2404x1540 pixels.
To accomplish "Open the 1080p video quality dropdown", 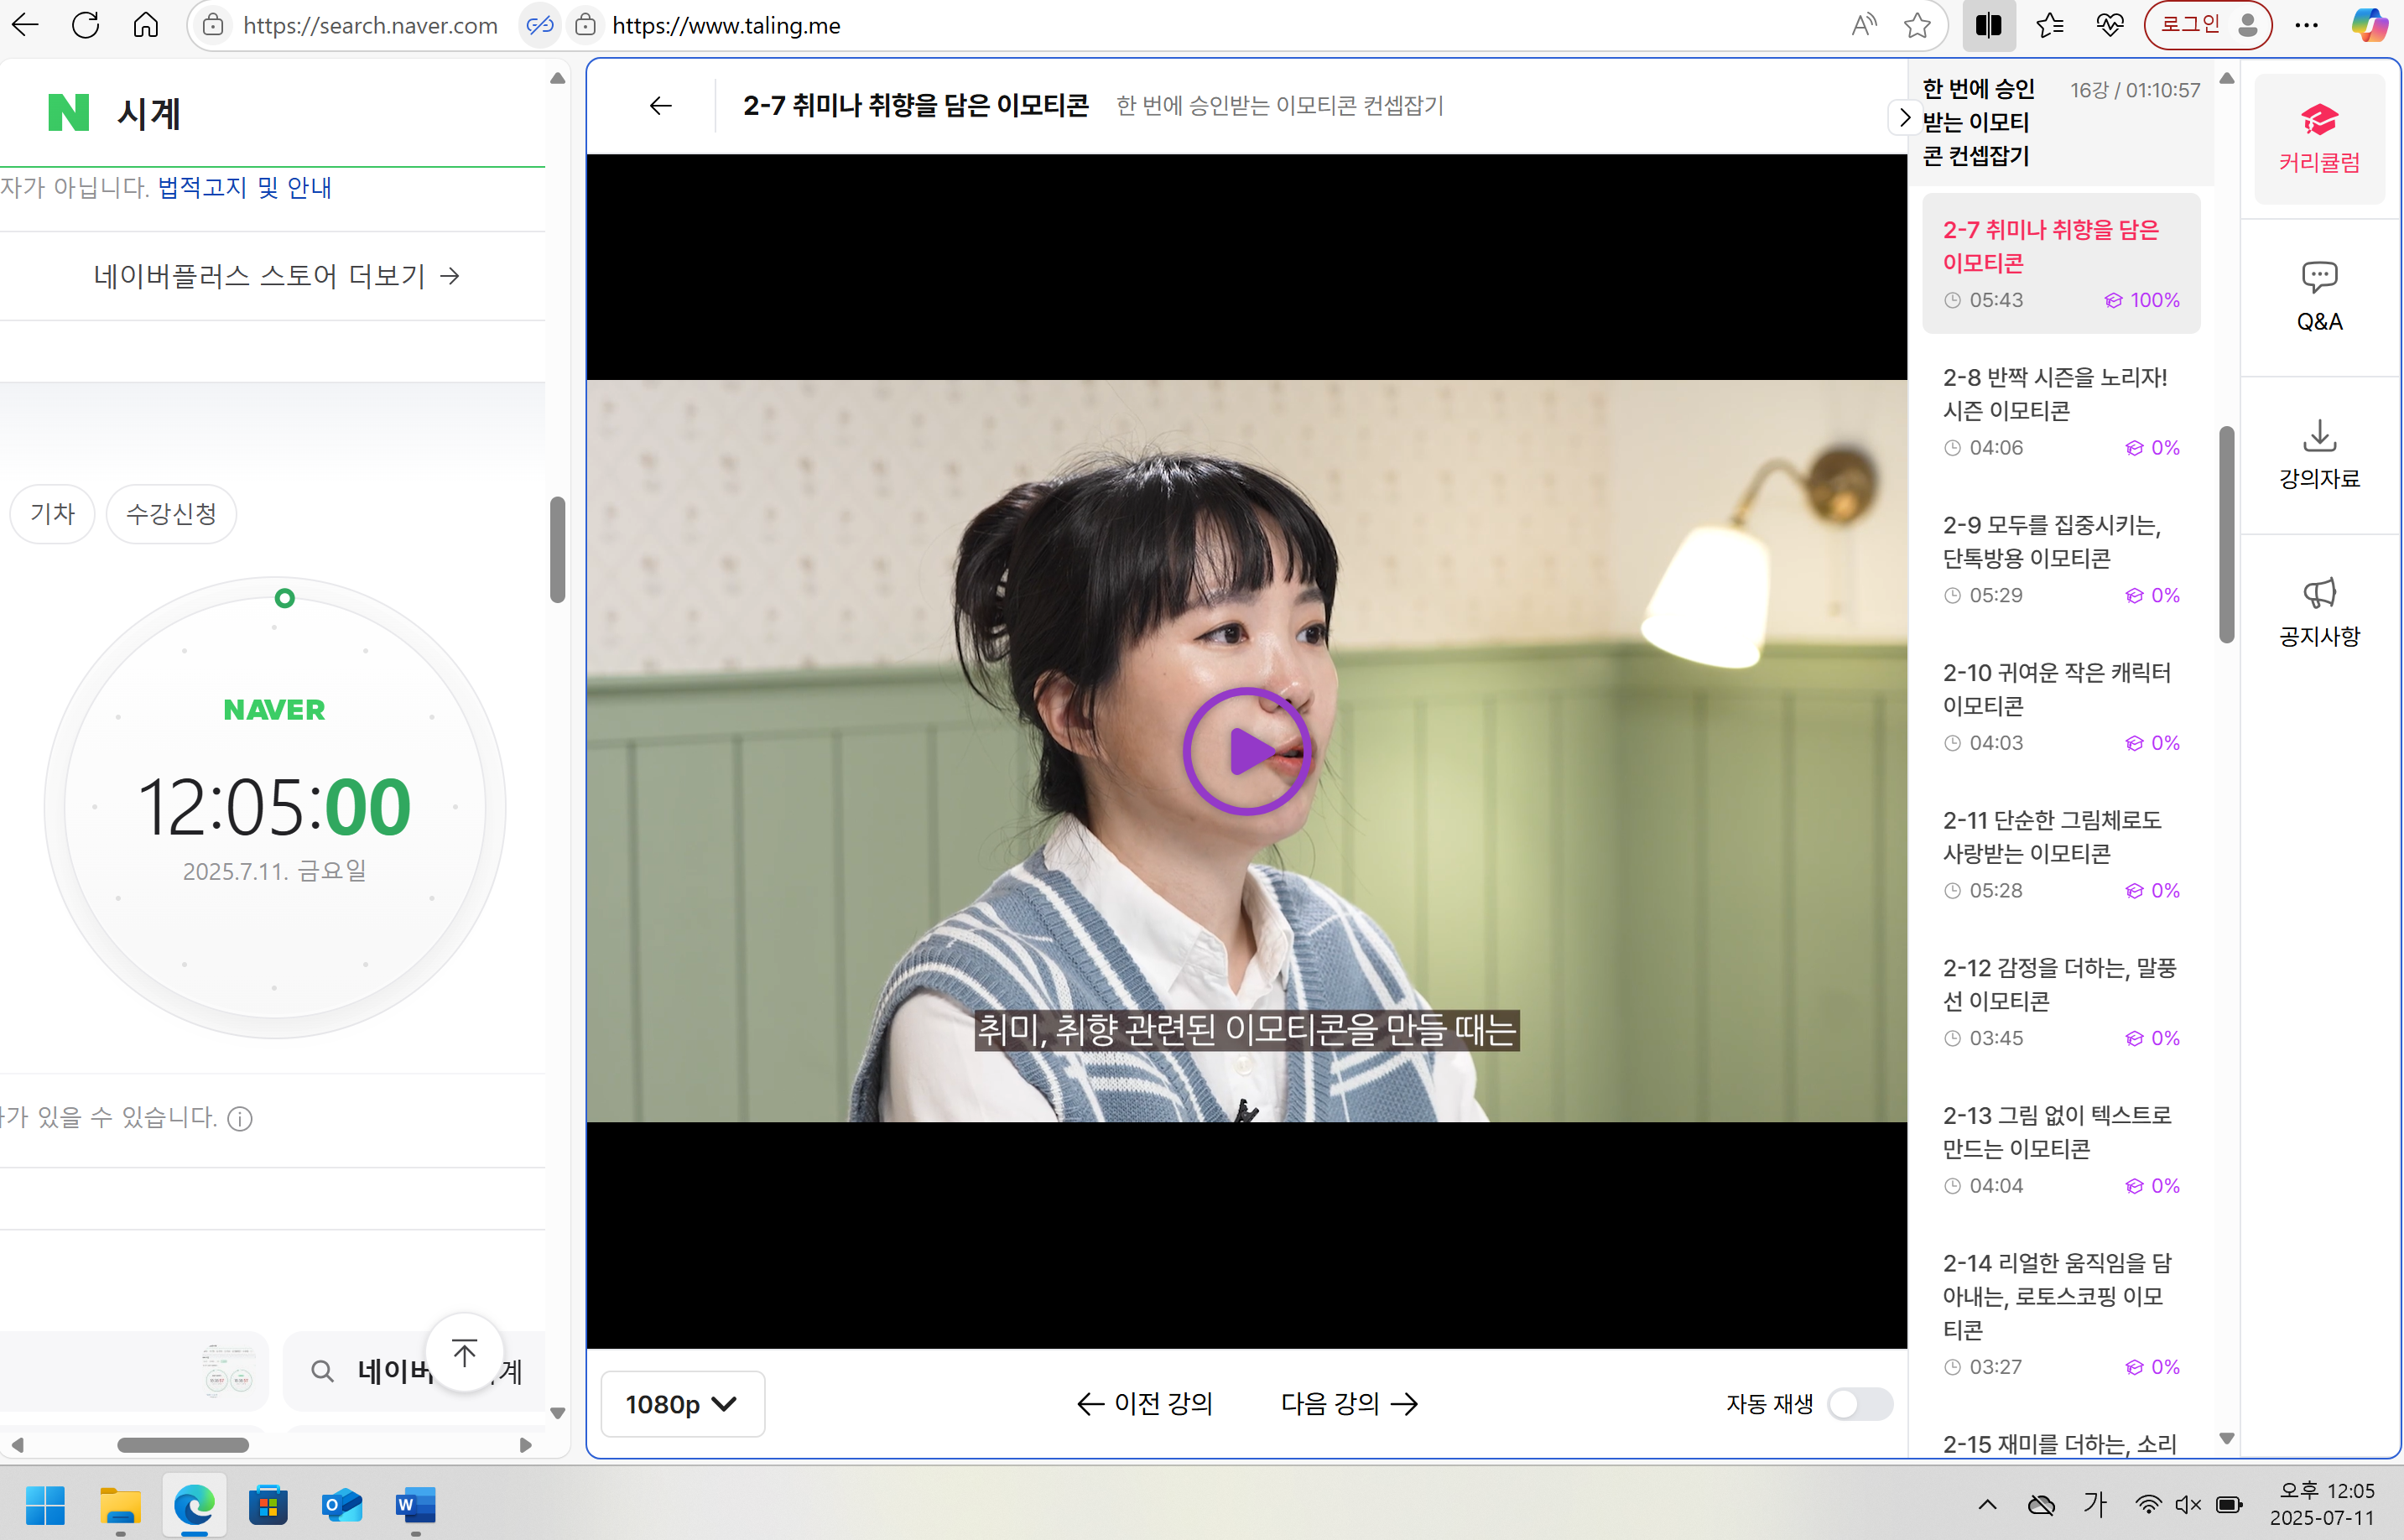I will [682, 1404].
